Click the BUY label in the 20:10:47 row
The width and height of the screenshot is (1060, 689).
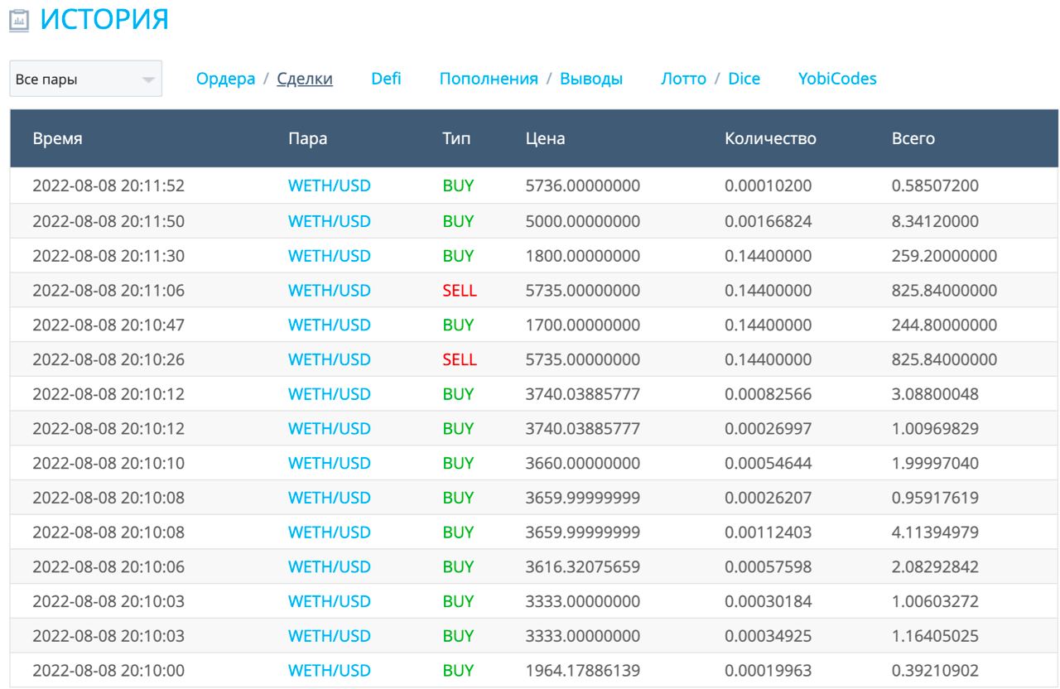click(x=458, y=324)
